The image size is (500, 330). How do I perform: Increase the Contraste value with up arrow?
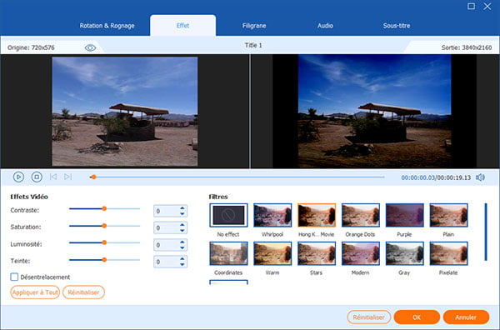point(182,208)
